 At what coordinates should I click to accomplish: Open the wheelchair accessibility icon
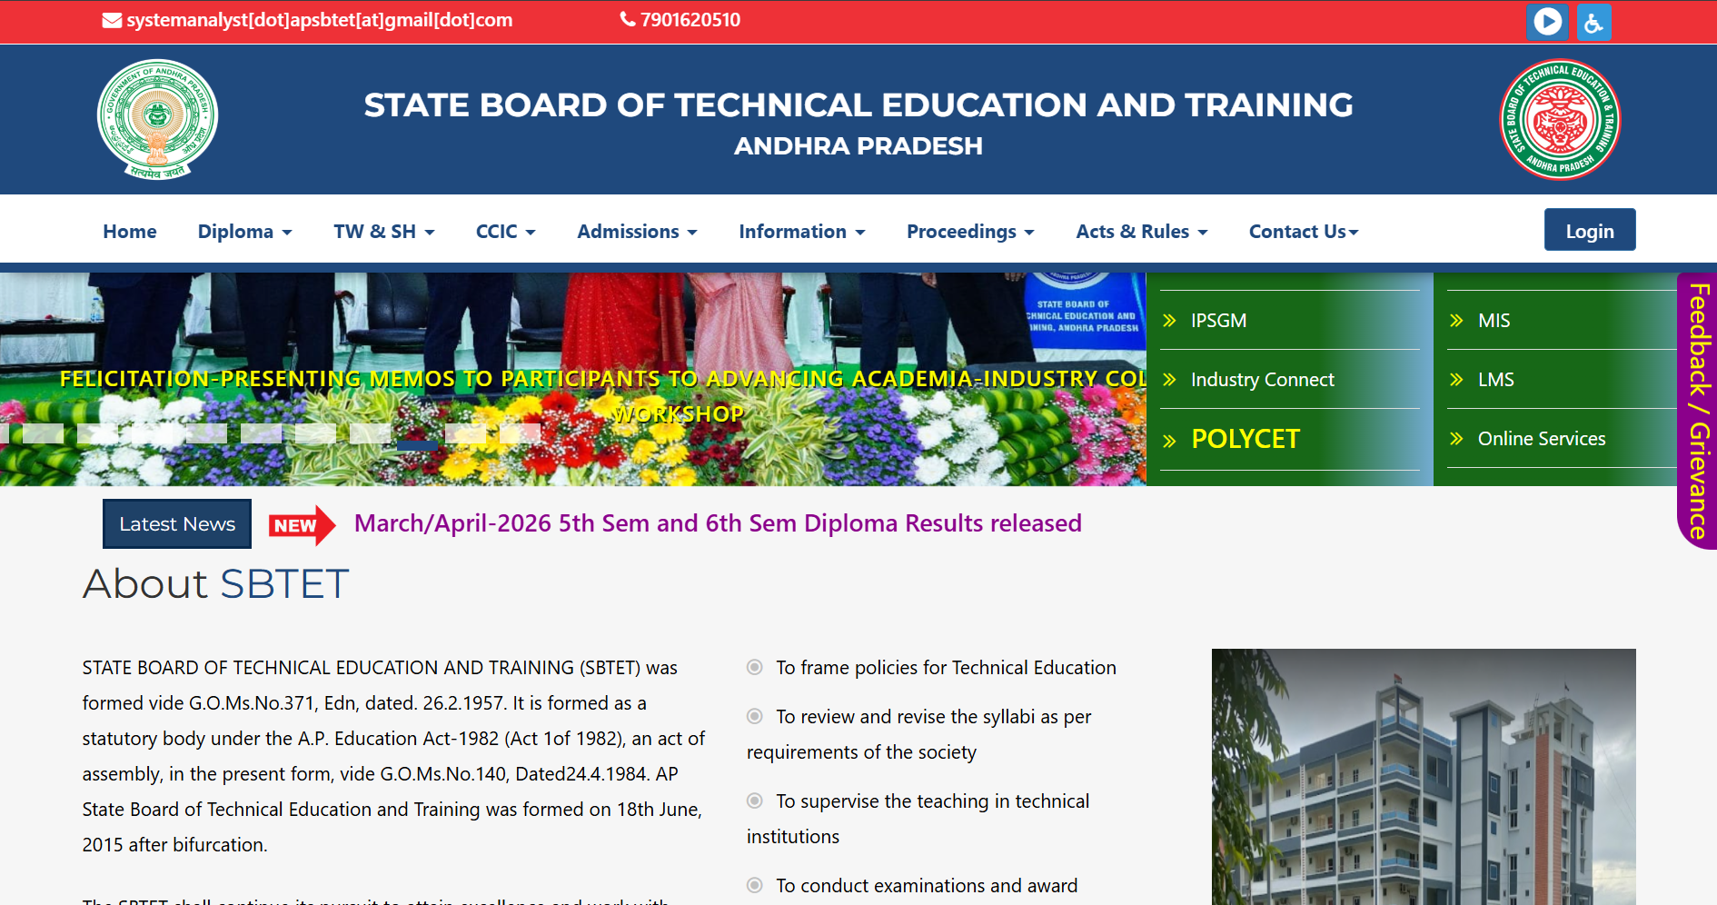tap(1593, 23)
